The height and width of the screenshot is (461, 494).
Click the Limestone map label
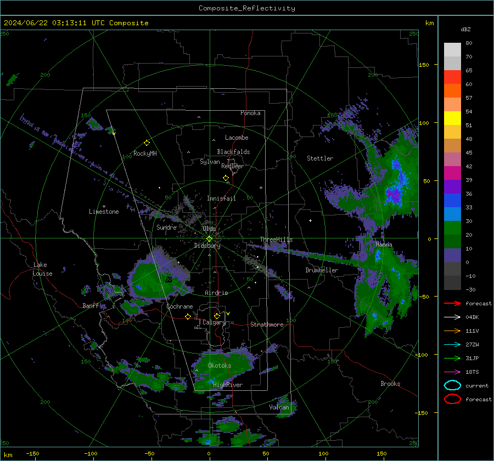104,212
